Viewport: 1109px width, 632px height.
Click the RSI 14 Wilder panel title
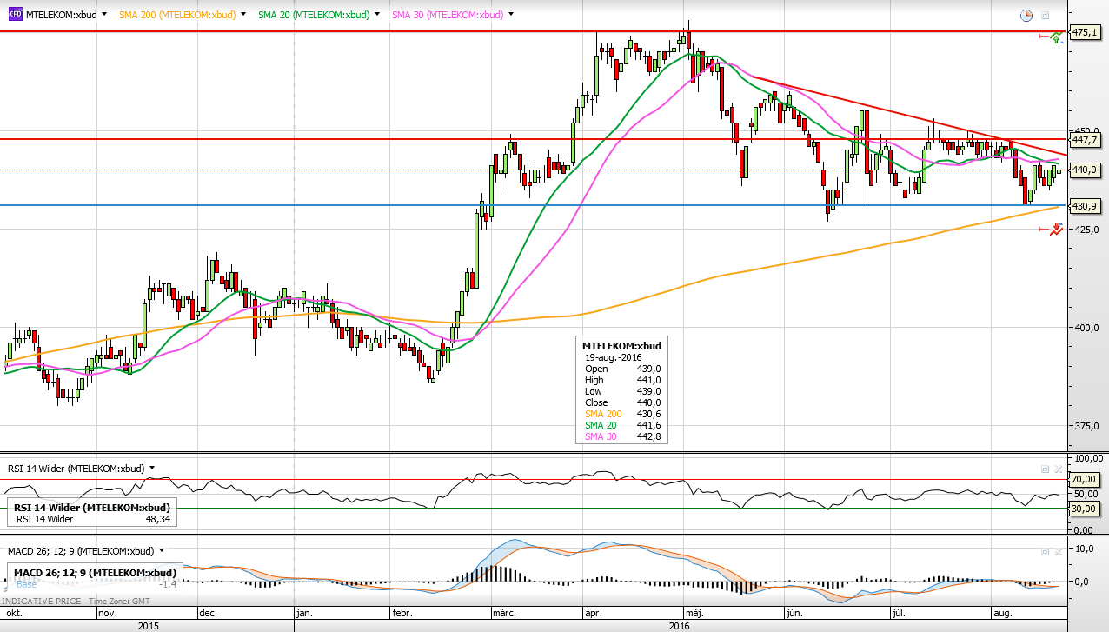pyautogui.click(x=76, y=469)
